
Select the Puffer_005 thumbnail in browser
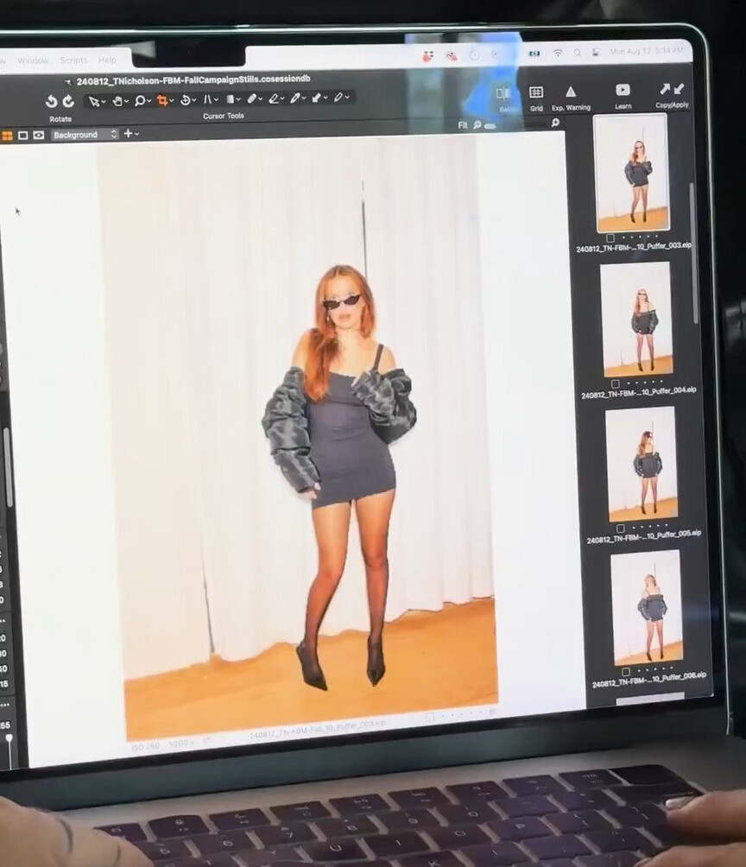[x=642, y=464]
